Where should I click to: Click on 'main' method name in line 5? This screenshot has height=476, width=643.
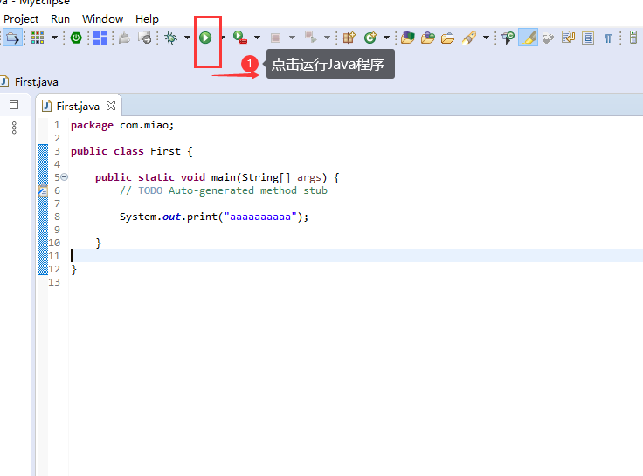223,177
